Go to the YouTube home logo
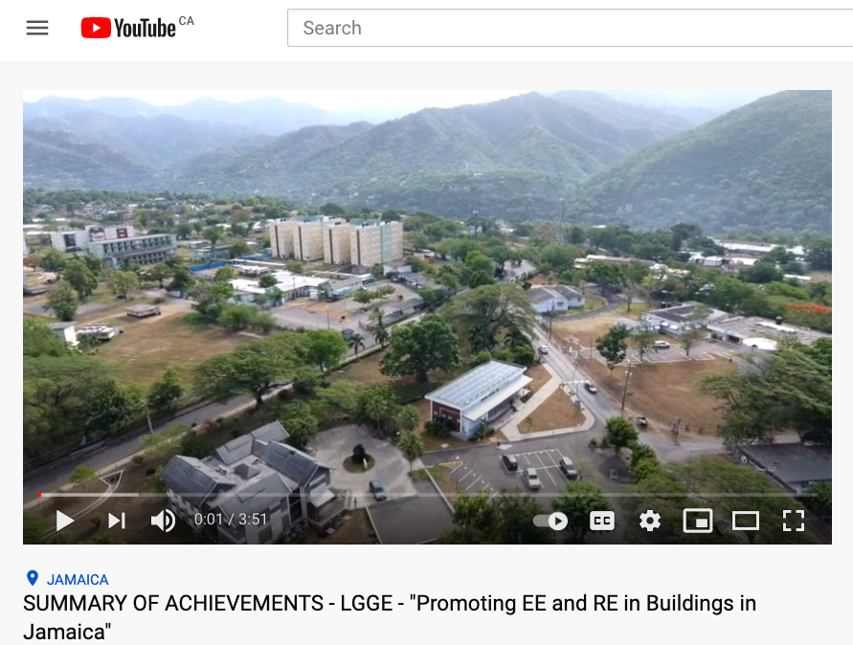Screen dimensions: 853x645 point(128,28)
